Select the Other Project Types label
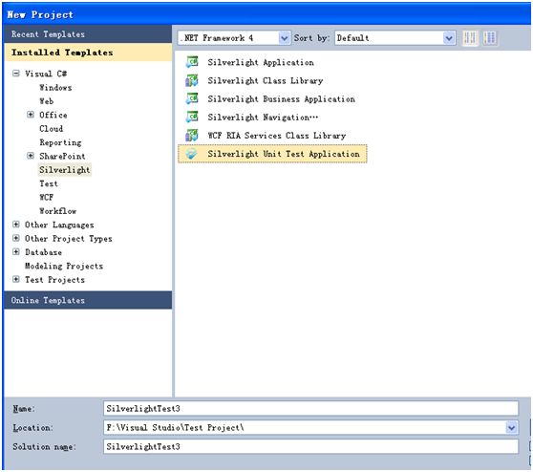This screenshot has height=472, width=533. [x=69, y=238]
